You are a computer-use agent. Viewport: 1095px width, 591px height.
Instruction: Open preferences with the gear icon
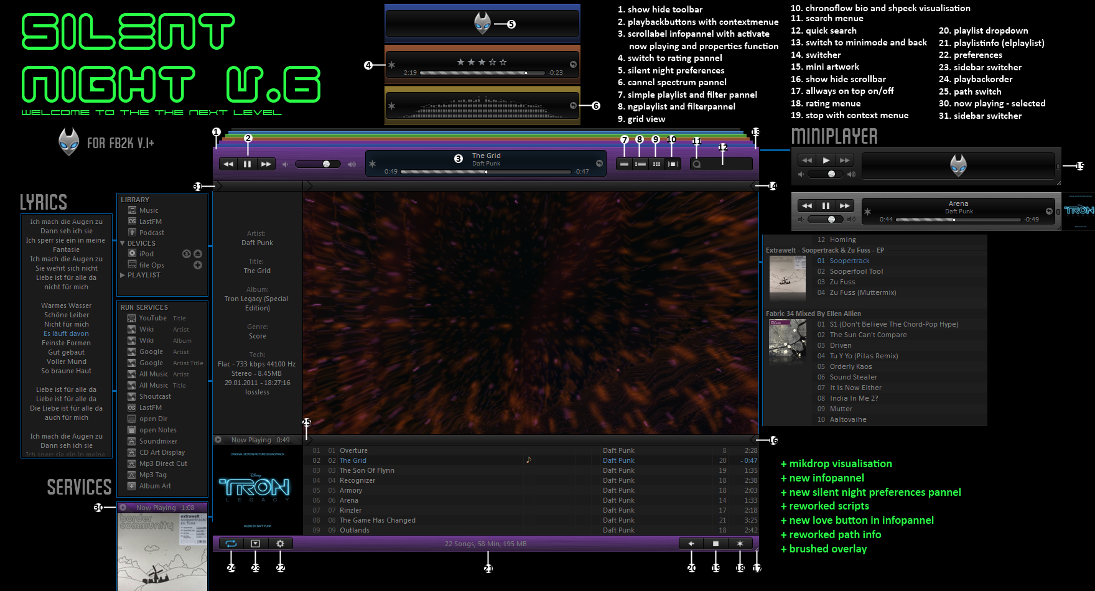280,544
